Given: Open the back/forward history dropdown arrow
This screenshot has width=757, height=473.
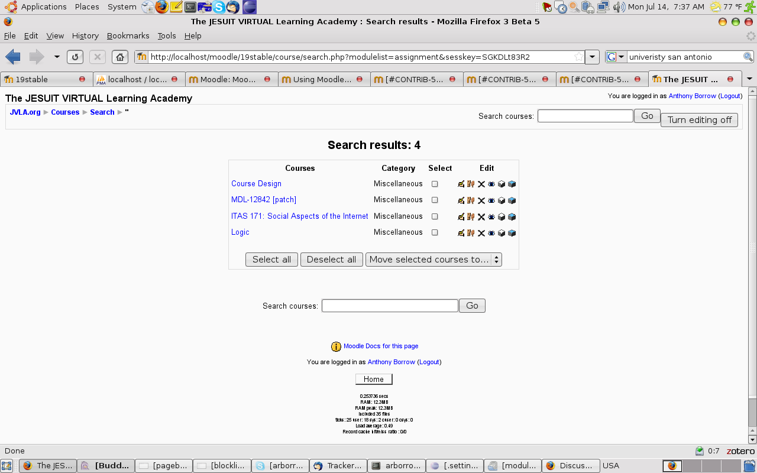Looking at the screenshot, I should 57,57.
